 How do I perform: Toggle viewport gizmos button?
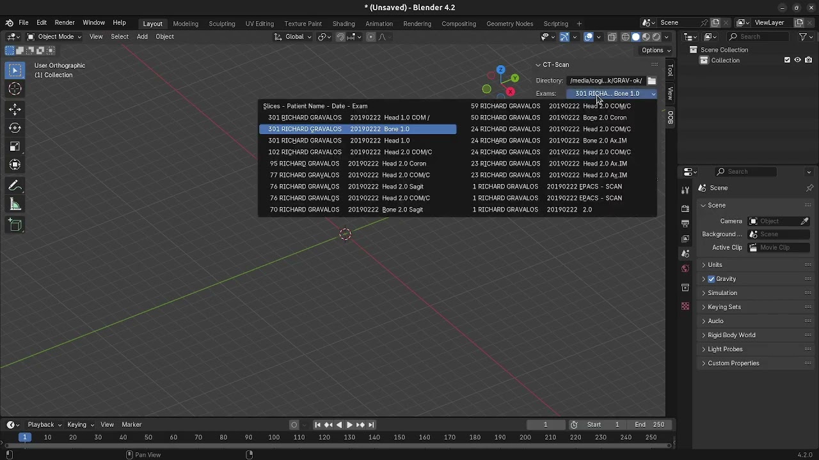(x=564, y=36)
